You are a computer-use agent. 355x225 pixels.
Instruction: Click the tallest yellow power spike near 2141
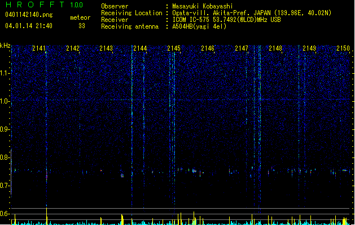coord(47,216)
